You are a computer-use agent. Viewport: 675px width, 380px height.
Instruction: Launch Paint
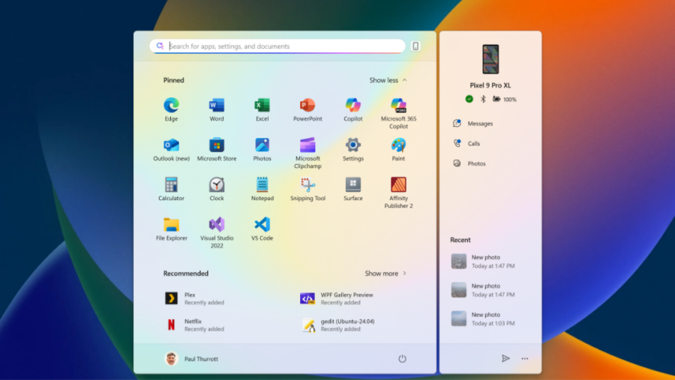[398, 149]
